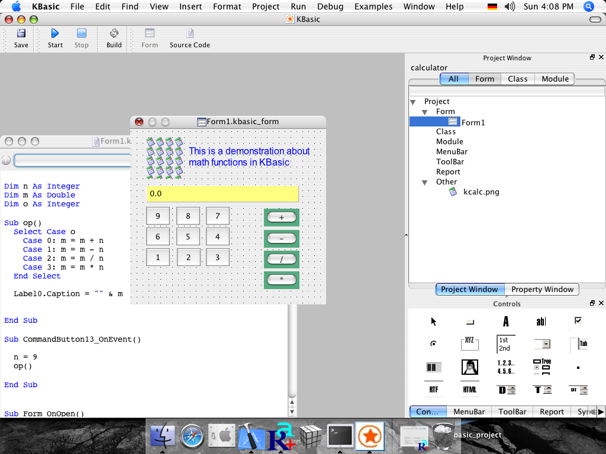This screenshot has width=606, height=454.
Task: Click the Save toolbar icon
Action: [x=21, y=38]
